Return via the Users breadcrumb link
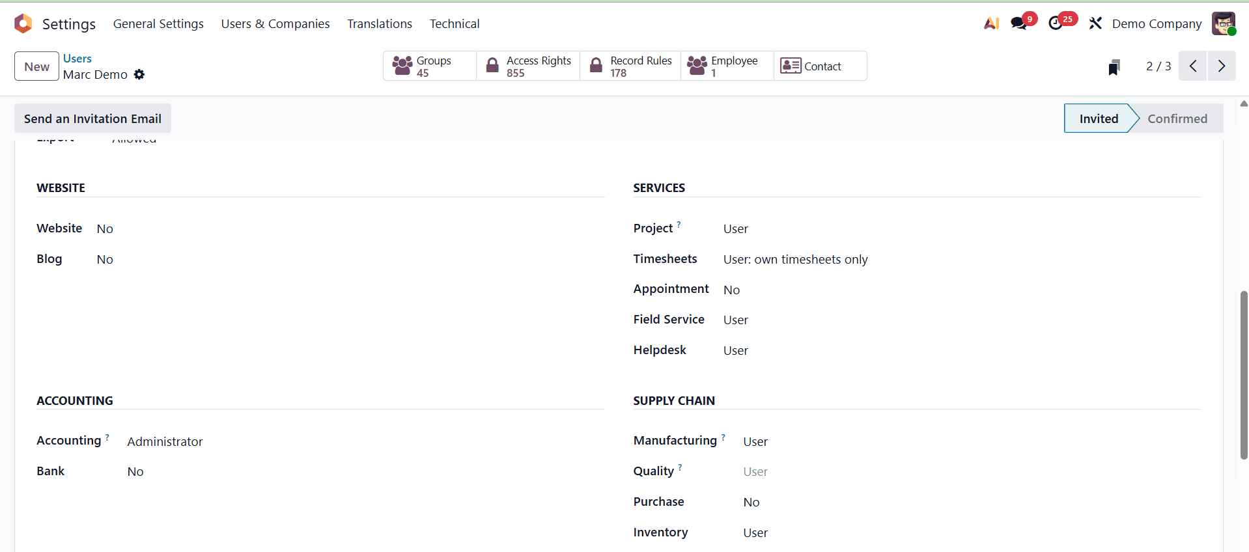The width and height of the screenshot is (1249, 552). click(77, 58)
